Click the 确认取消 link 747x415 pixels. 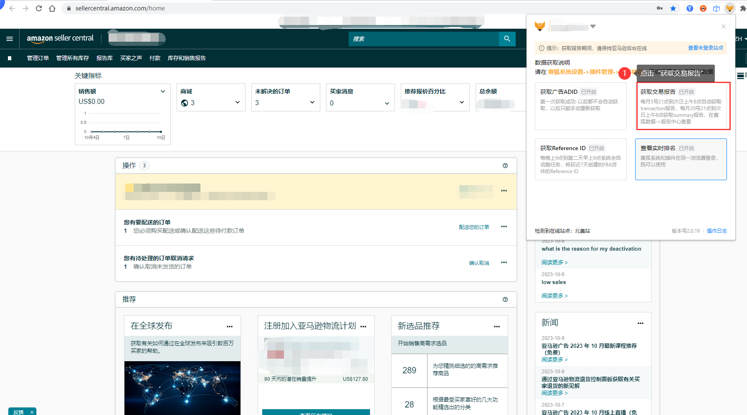(x=479, y=263)
